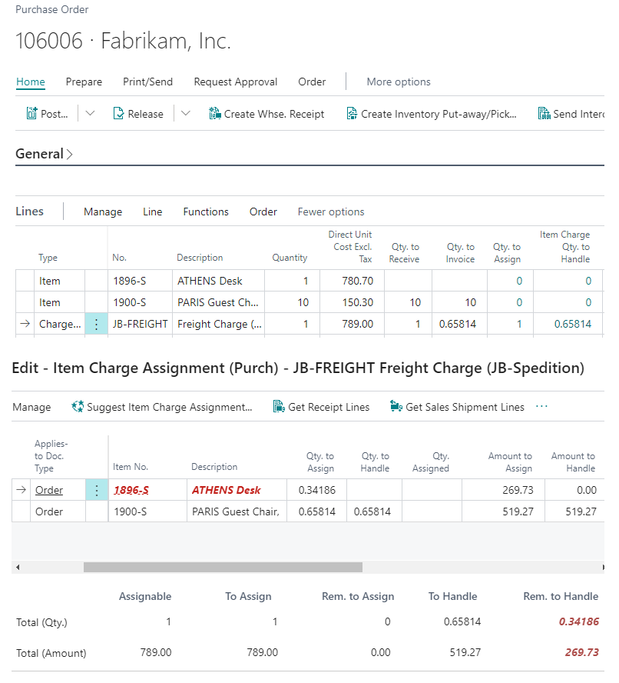Click the Get Receipt Lines icon
The image size is (619, 683).
[x=279, y=406]
